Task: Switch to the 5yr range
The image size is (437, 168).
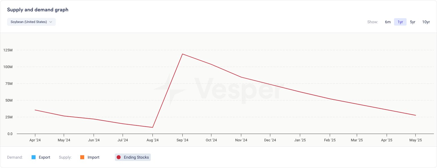Action: tap(413, 22)
